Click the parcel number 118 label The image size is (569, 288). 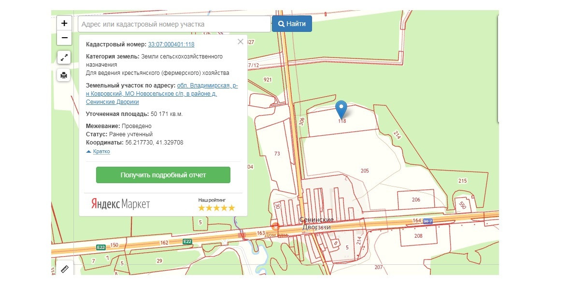click(x=342, y=121)
